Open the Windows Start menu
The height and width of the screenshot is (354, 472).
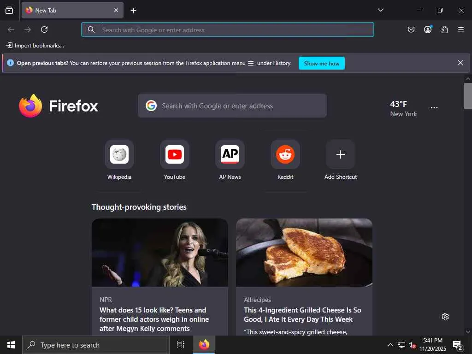coord(11,345)
